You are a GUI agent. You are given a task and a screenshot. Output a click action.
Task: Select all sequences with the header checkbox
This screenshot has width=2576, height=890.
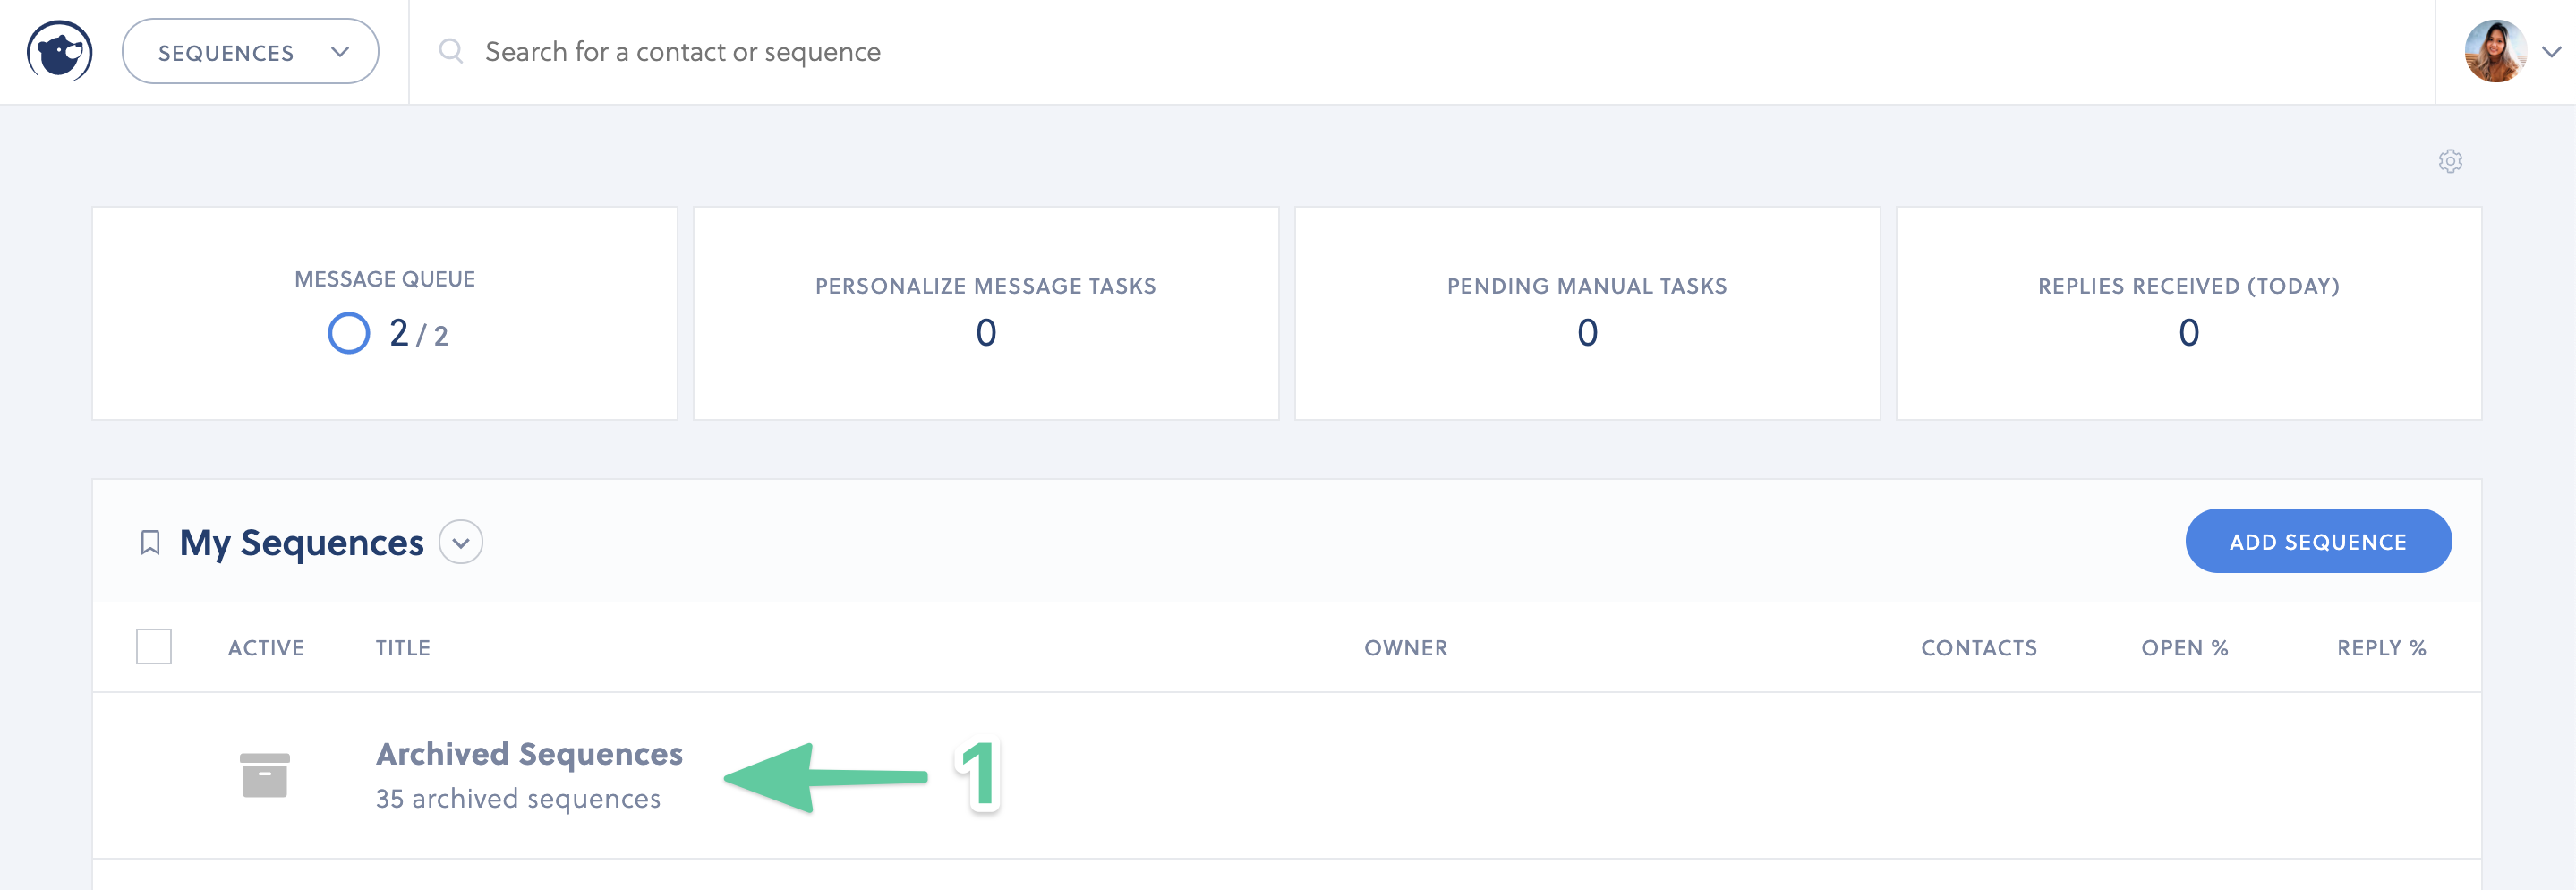154,646
